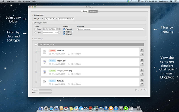Click the Until date stepper arrows
This screenshot has height=112, width=179.
(x=59, y=33)
